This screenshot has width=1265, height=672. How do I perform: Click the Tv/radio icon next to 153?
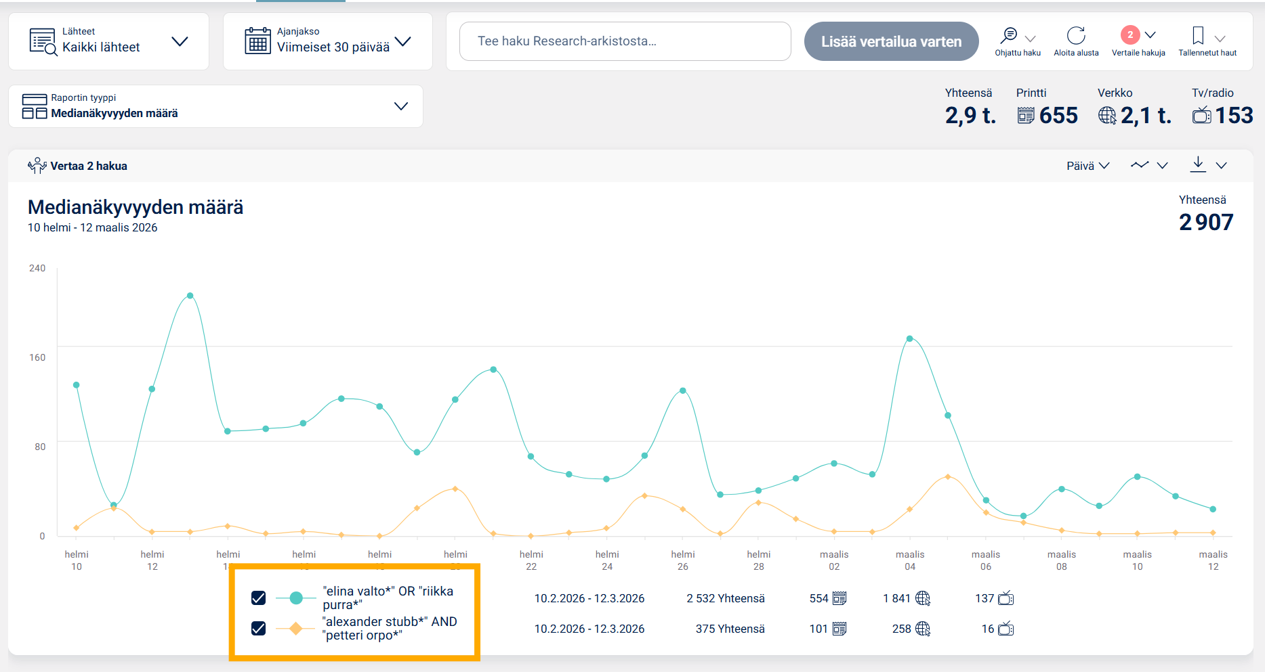(x=1202, y=116)
